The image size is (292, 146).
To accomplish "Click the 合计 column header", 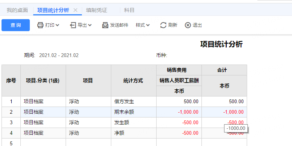I will coord(224,70).
